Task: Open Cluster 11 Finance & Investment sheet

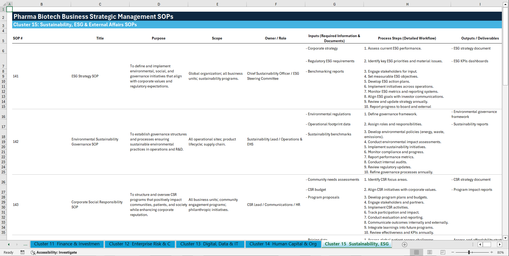Action: click(67, 244)
